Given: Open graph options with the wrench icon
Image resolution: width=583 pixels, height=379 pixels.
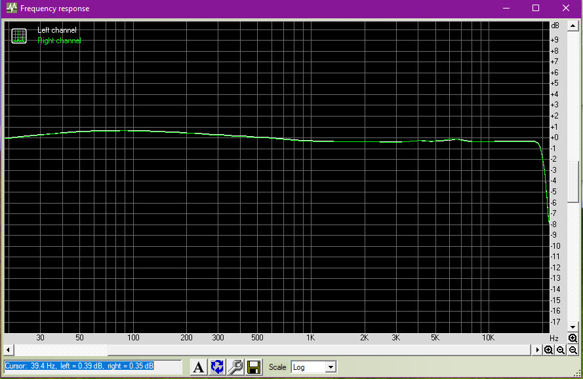Looking at the screenshot, I should point(235,367).
